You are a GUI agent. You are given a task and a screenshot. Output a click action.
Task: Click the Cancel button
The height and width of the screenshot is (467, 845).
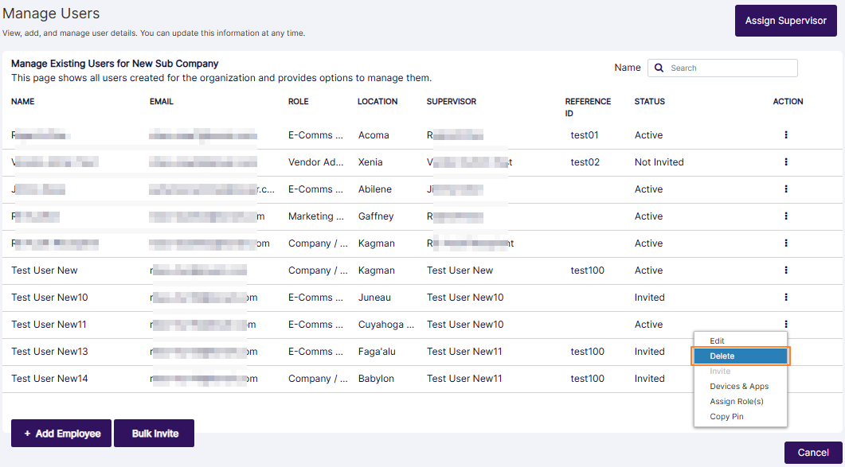[x=812, y=453]
